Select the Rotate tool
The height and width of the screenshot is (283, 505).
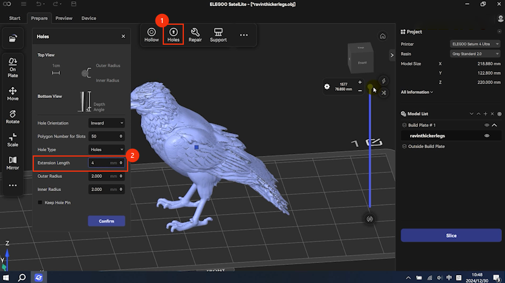[x=13, y=117]
